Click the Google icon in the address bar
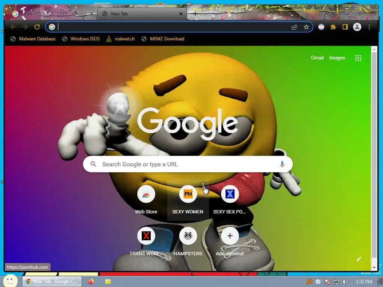The image size is (383, 287). tap(52, 27)
